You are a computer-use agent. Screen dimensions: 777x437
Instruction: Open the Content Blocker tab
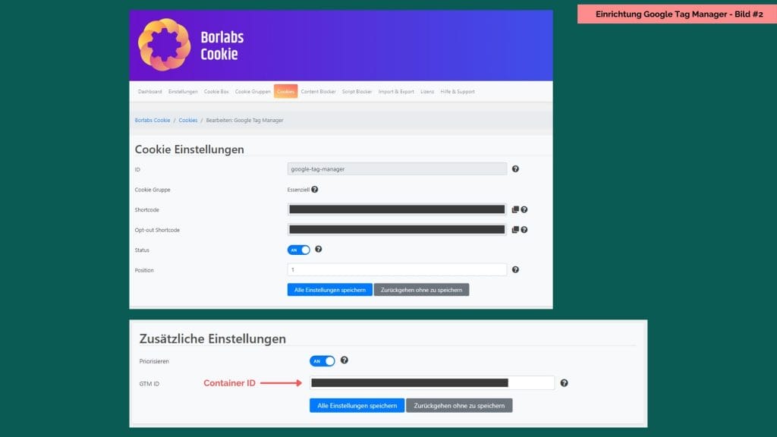(x=318, y=92)
